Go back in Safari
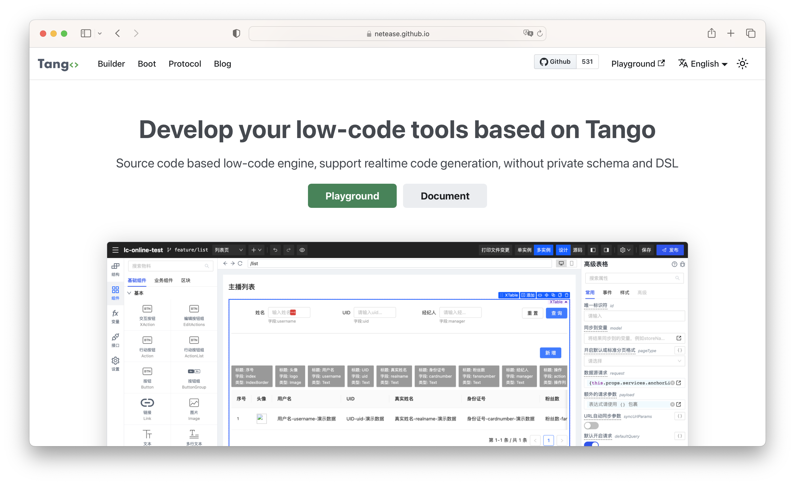This screenshot has height=485, width=795. tap(118, 34)
